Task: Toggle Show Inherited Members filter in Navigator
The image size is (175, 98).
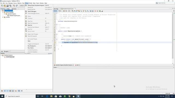Action: tap(2, 91)
